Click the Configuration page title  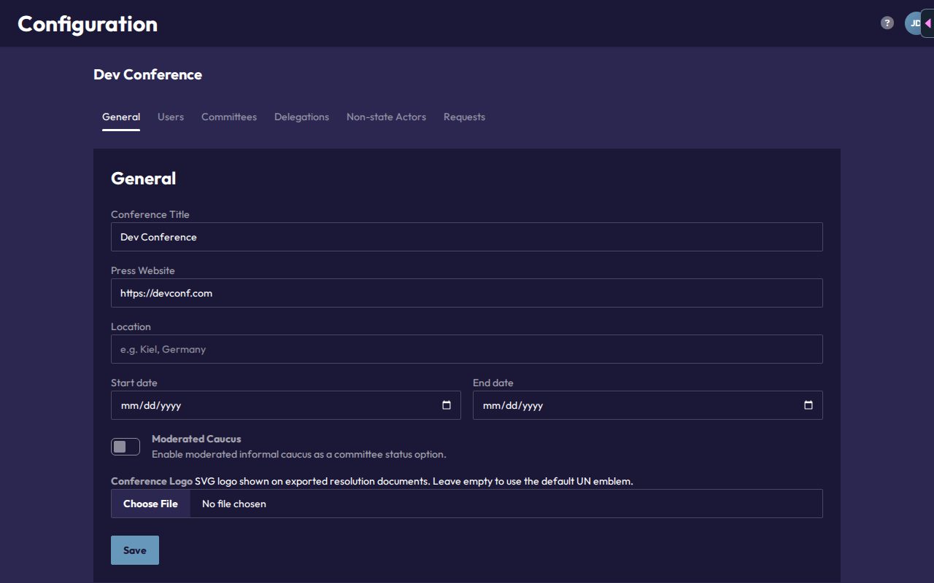[x=88, y=24]
